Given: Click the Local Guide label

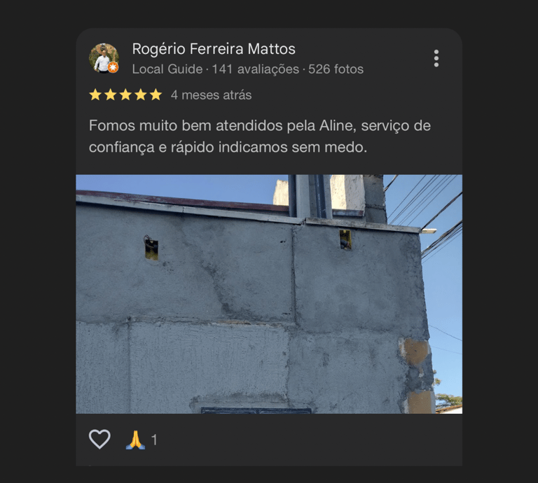Looking at the screenshot, I should click(x=167, y=69).
